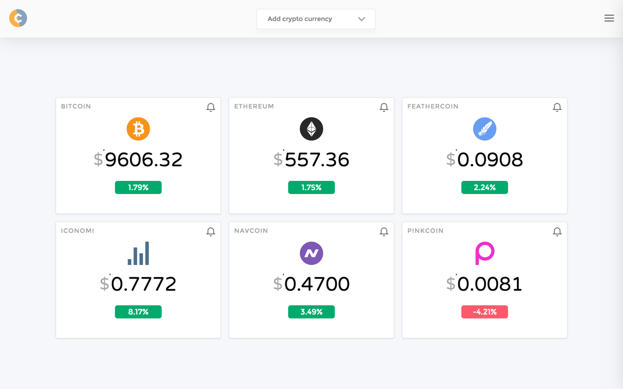Click the app logo in the top-left corner
Viewport: 623px width, 389px height.
[x=18, y=18]
